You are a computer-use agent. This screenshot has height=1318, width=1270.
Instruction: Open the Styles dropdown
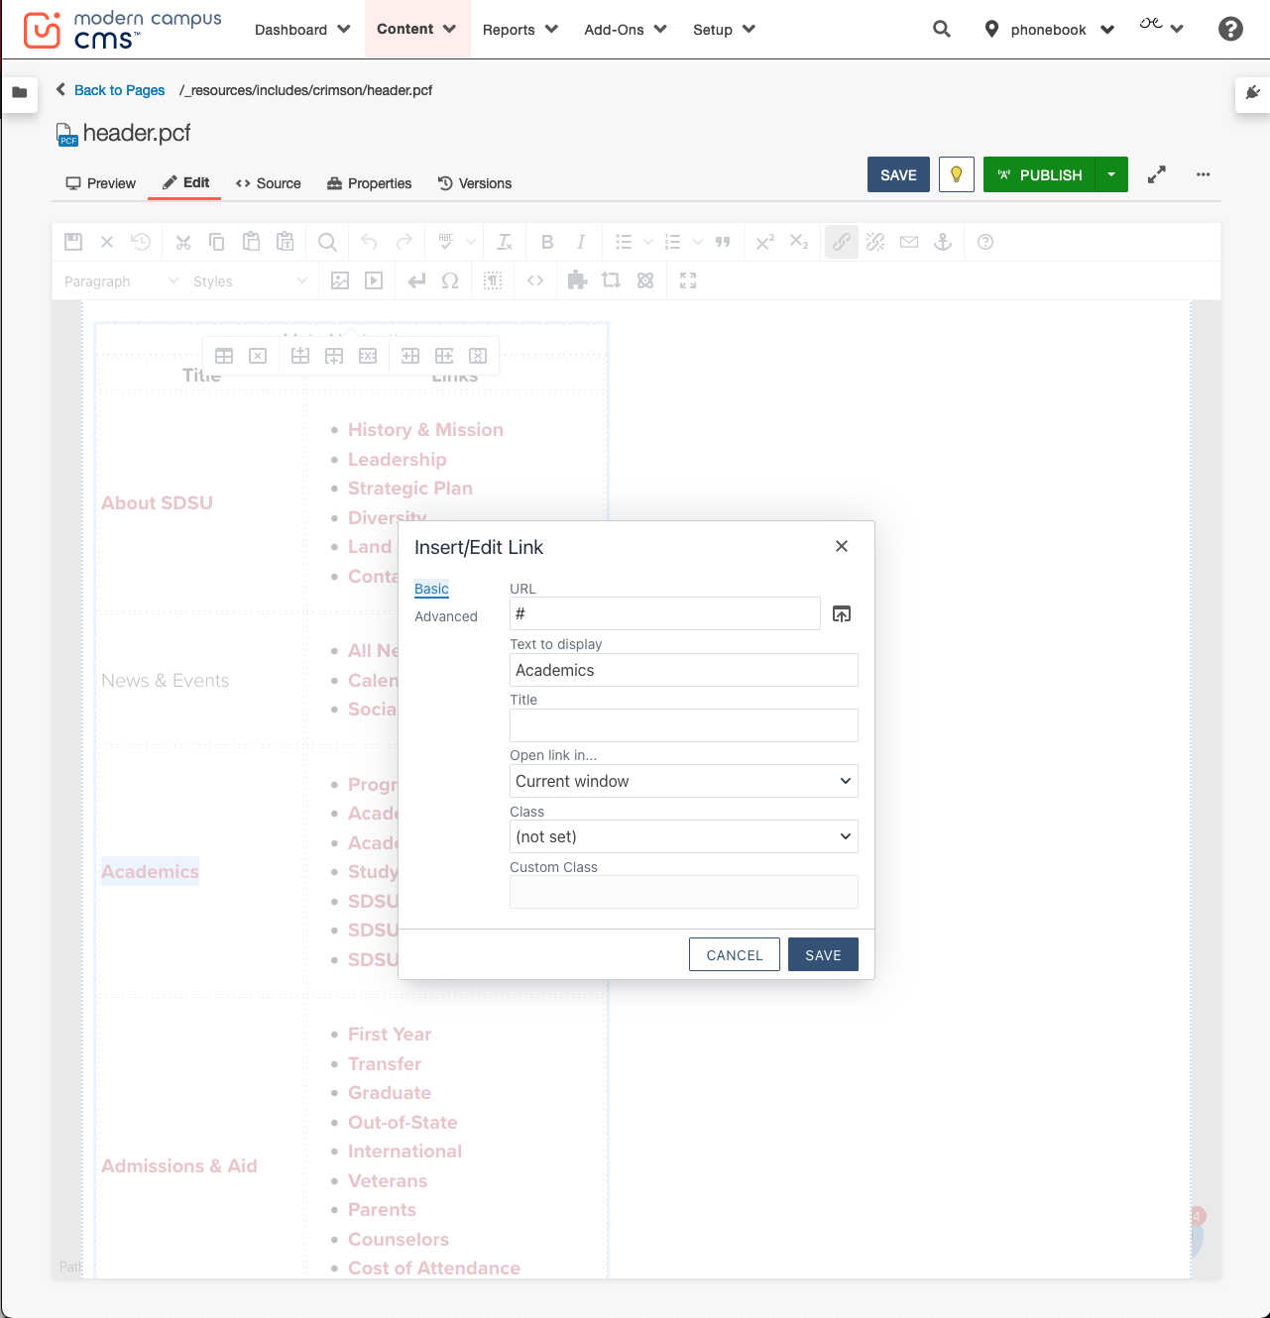click(250, 281)
